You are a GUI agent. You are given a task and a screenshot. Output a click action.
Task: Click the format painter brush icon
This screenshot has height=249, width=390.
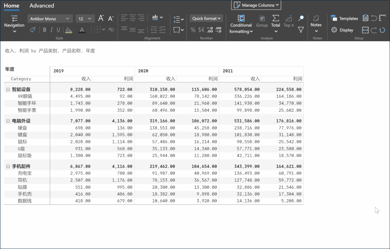(32, 30)
